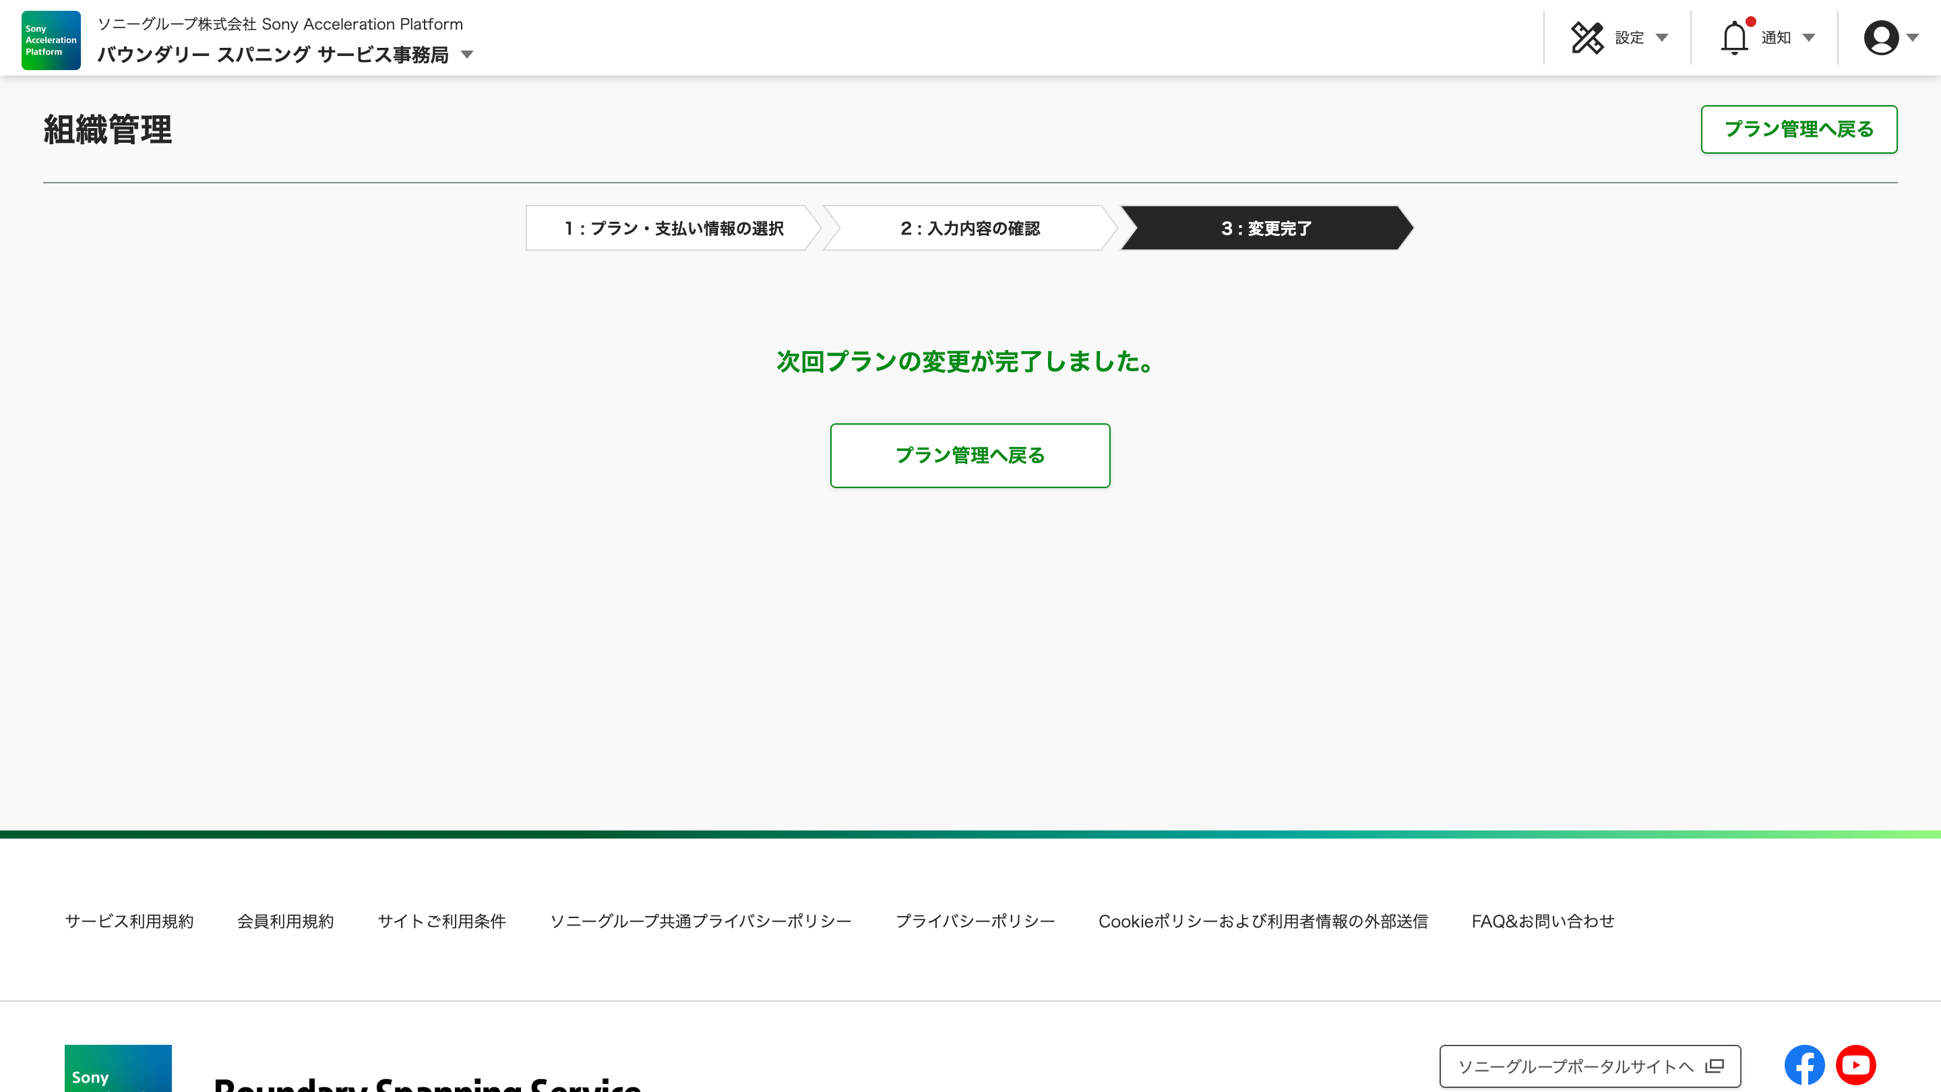Open the settings tools icon
Screen dimensions: 1941x1092
pos(1587,38)
